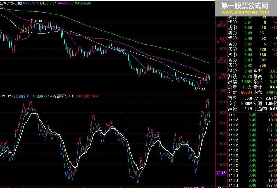Click the 涨幅 -7.69% percentage value
The image size is (277, 188).
pyautogui.click(x=246, y=82)
